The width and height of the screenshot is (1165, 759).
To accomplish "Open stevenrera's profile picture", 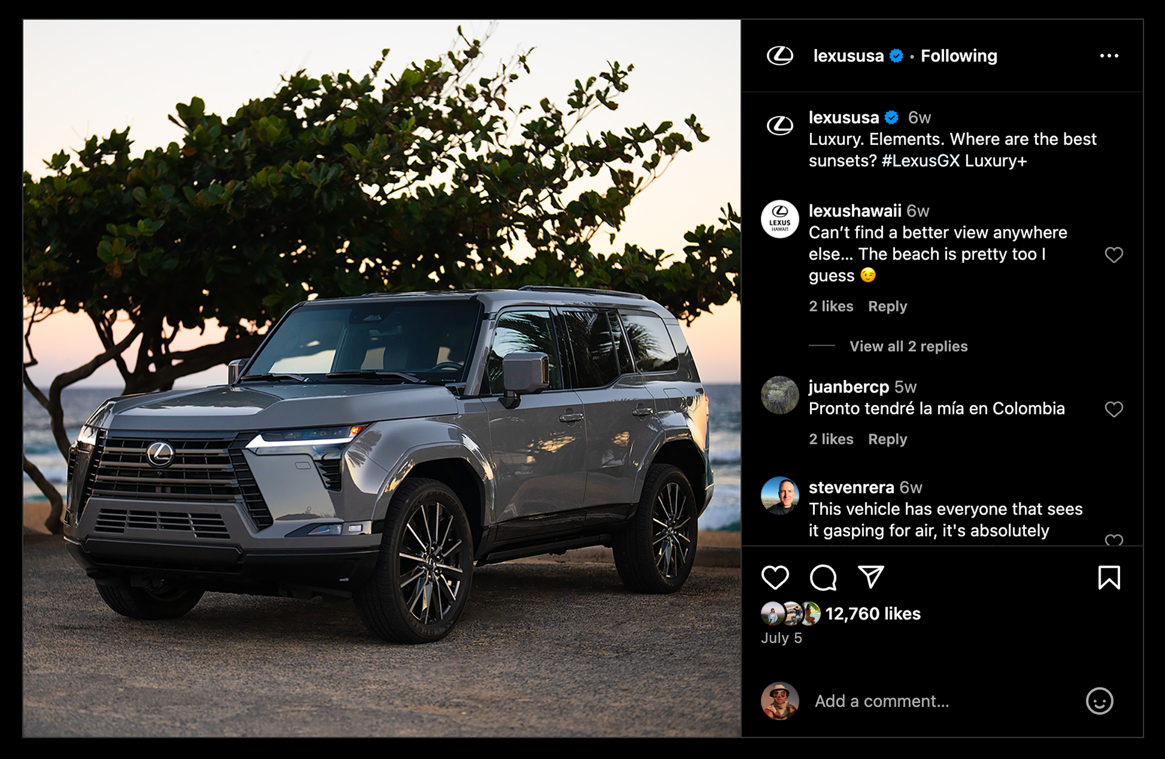I will tap(780, 496).
